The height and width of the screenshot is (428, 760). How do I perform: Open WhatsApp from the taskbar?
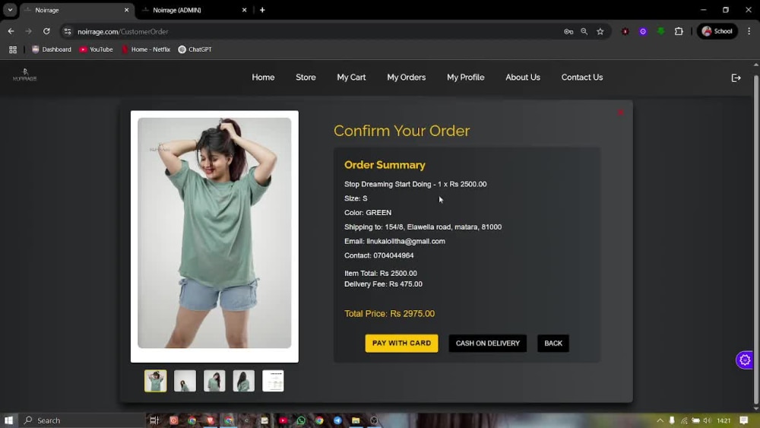tap(301, 420)
